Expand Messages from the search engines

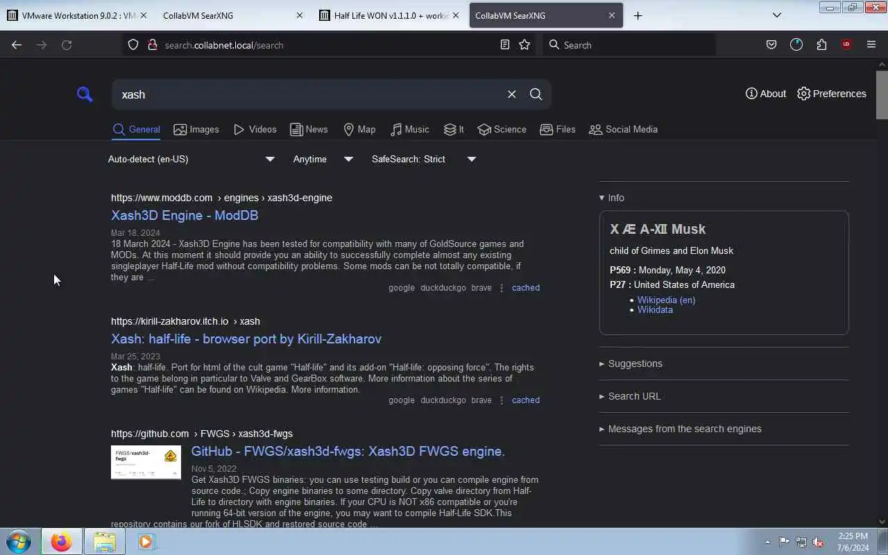680,429
